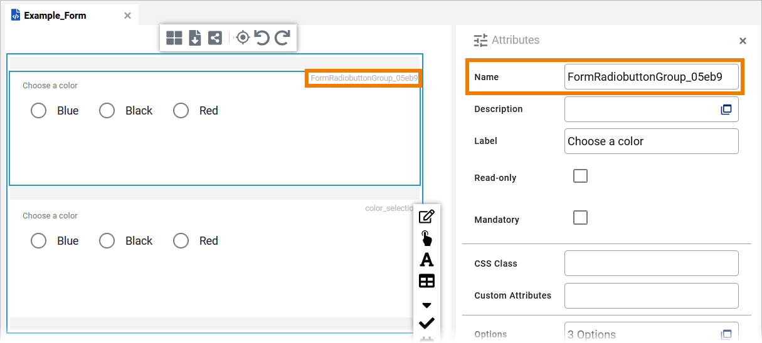Viewport: 762px width, 343px height.
Task: Expand sidebar with small down arrow
Action: pos(426,305)
